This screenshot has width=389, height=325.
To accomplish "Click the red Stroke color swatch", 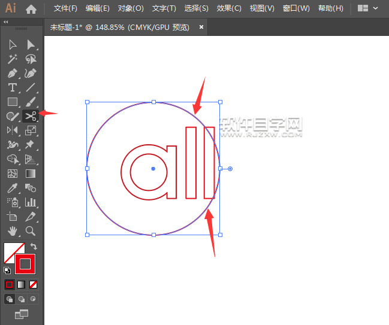I will [25, 264].
